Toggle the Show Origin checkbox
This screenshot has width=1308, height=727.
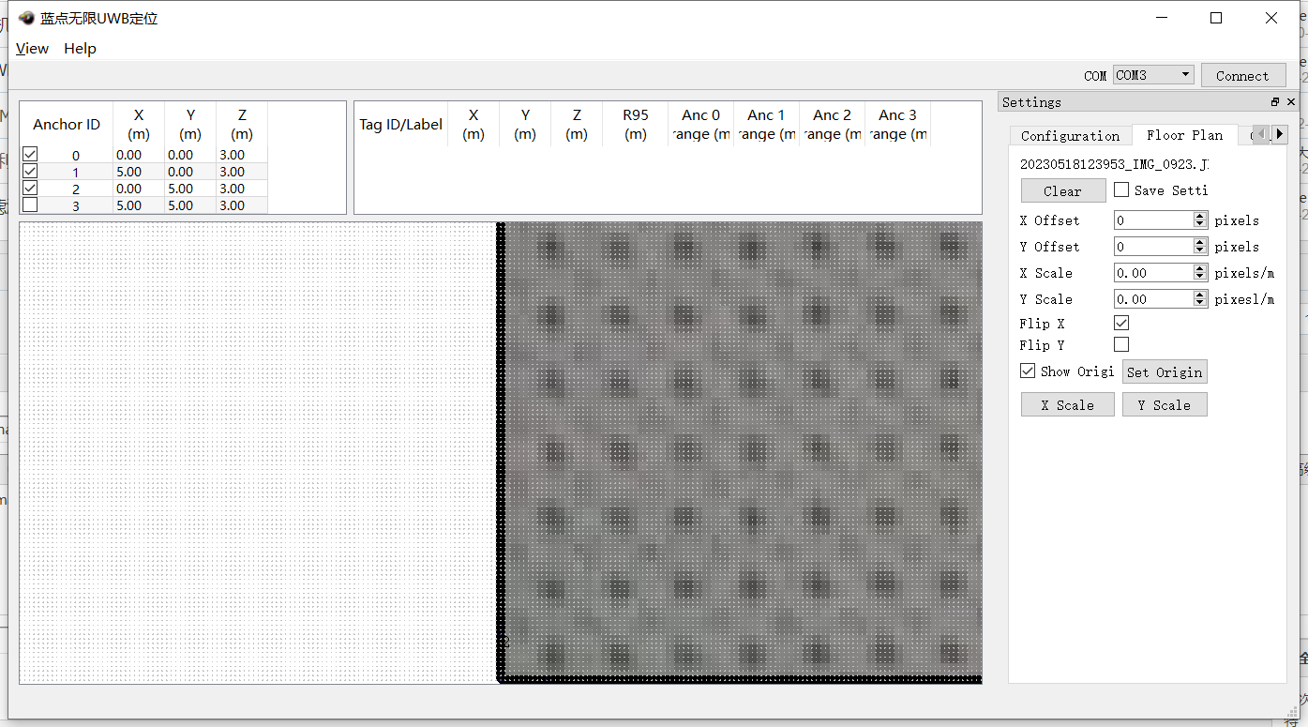pos(1029,371)
